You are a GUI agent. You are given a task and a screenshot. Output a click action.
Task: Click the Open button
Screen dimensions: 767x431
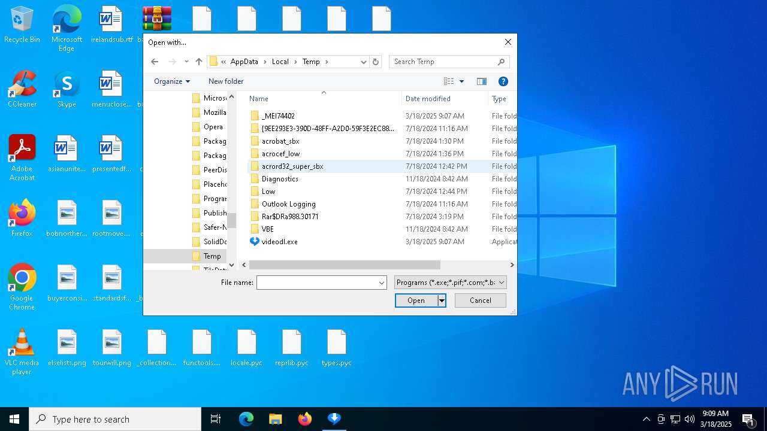416,301
